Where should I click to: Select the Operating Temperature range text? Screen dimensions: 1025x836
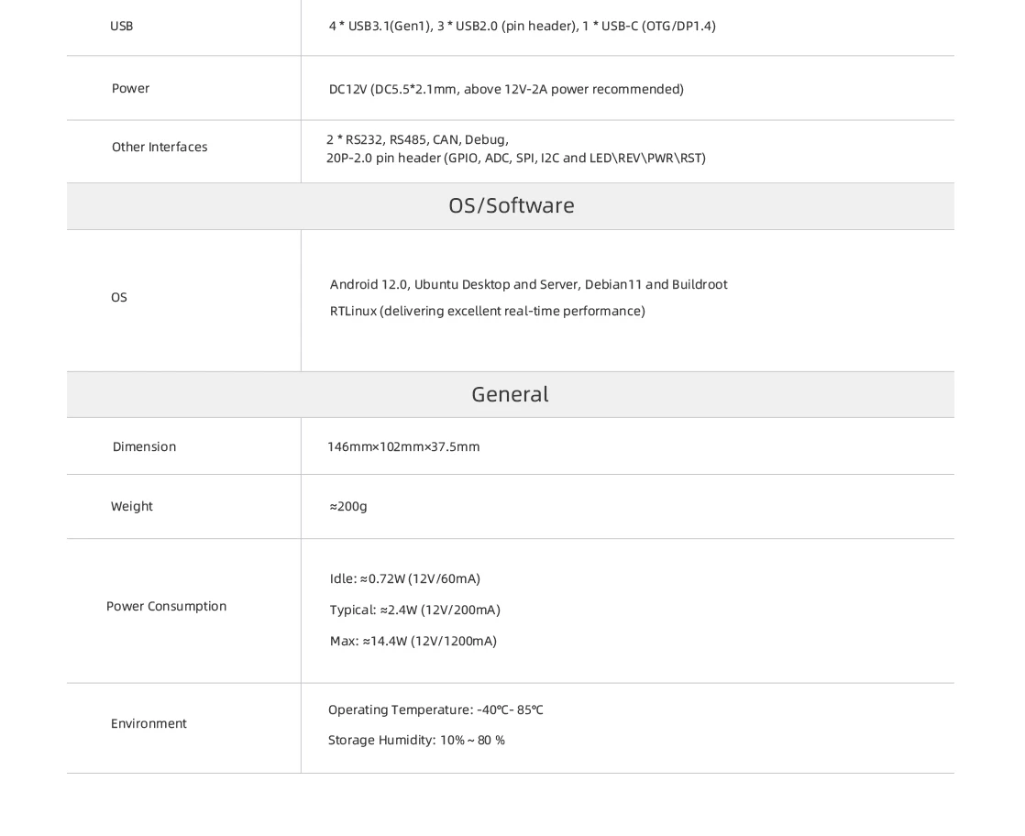tap(435, 709)
